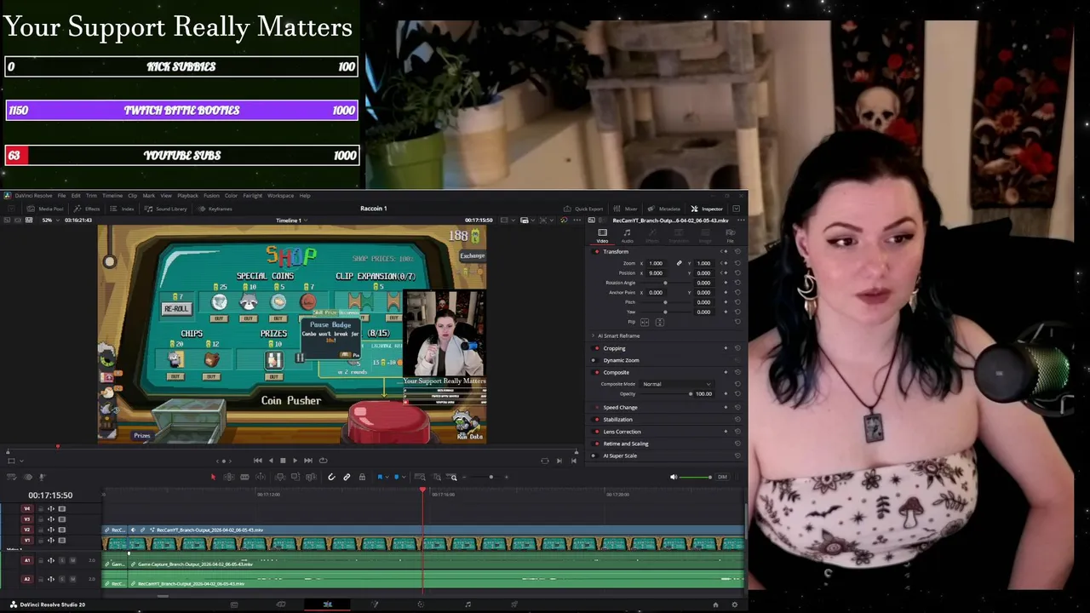Toggle the Speed Change enable switch
1090x613 pixels.
click(x=596, y=407)
